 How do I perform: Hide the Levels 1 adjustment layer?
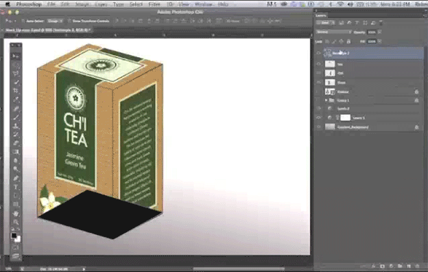click(318, 118)
